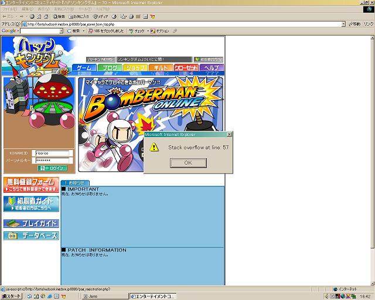Click the green network icon in system tray
This screenshot has width=375, height=300.
pos(354,296)
